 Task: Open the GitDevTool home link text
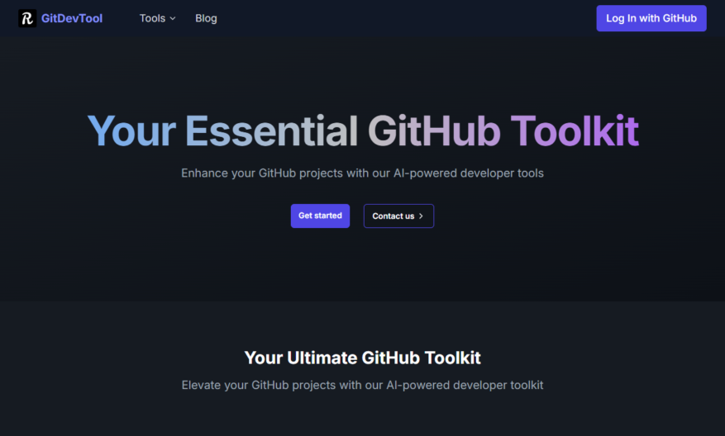(72, 18)
